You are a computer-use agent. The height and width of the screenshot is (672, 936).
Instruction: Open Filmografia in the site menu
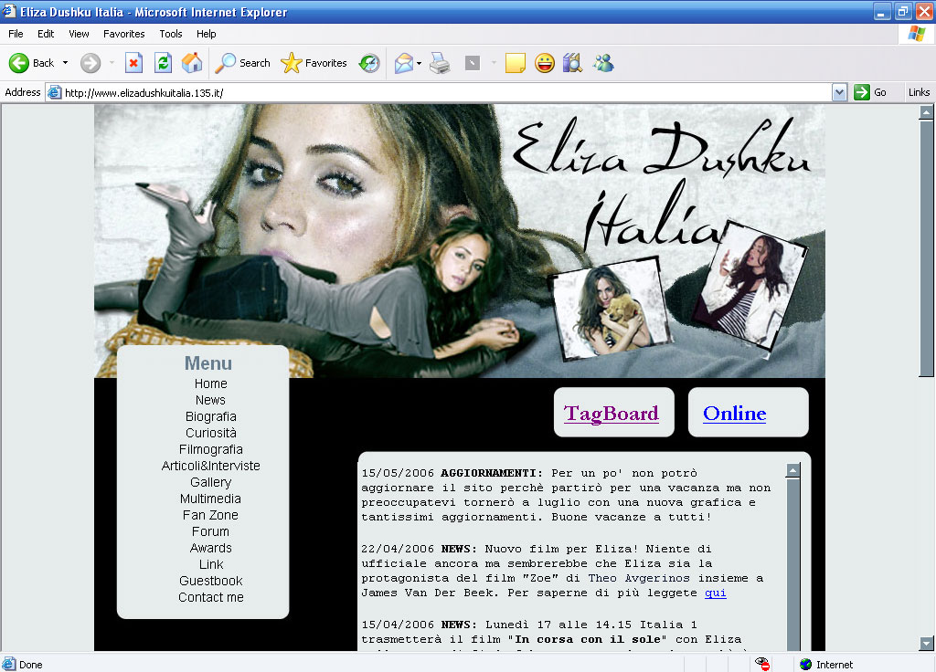point(211,449)
